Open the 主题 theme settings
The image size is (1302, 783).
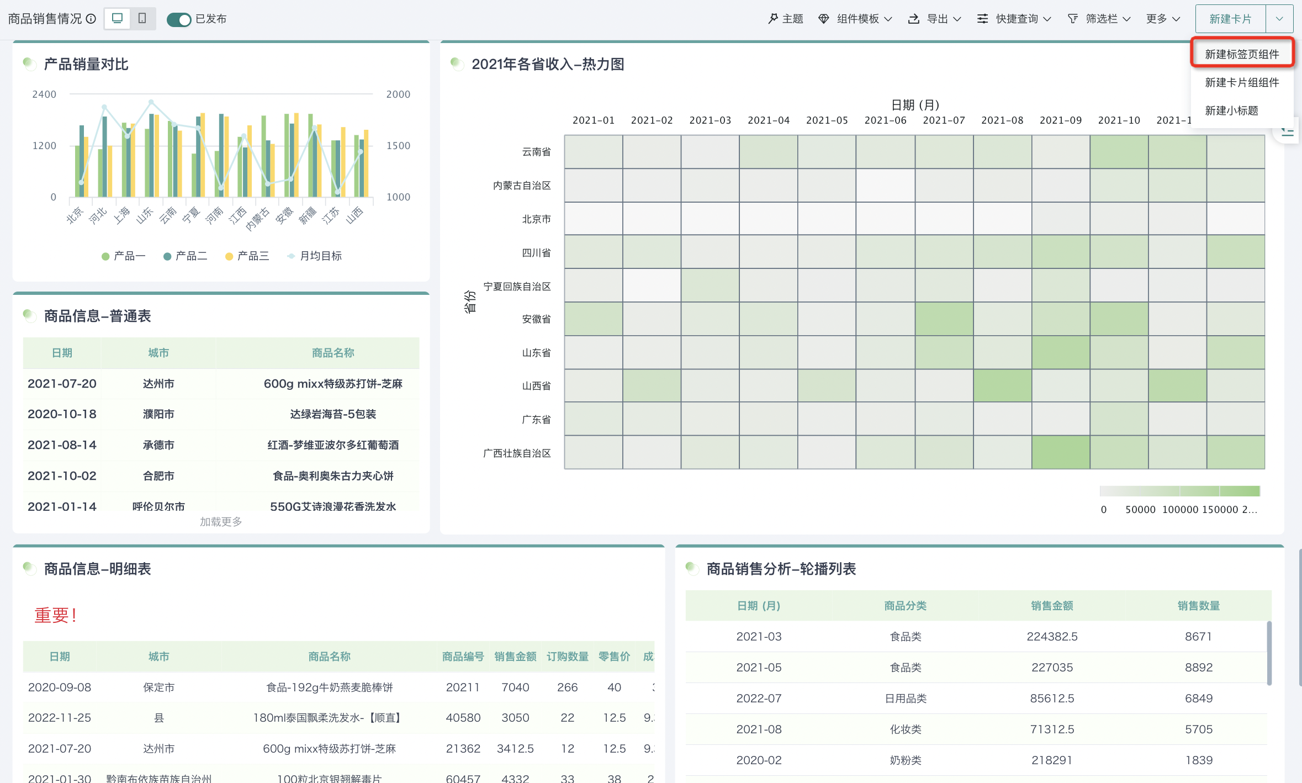[x=785, y=19]
